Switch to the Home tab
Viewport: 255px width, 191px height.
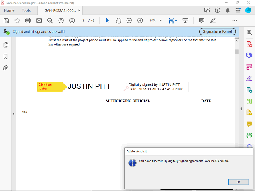[x=9, y=10]
